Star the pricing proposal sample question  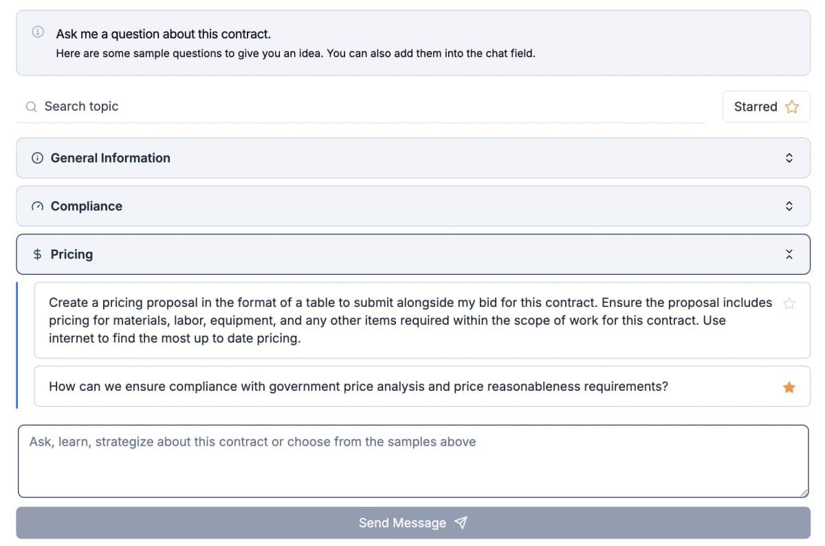pos(789,302)
